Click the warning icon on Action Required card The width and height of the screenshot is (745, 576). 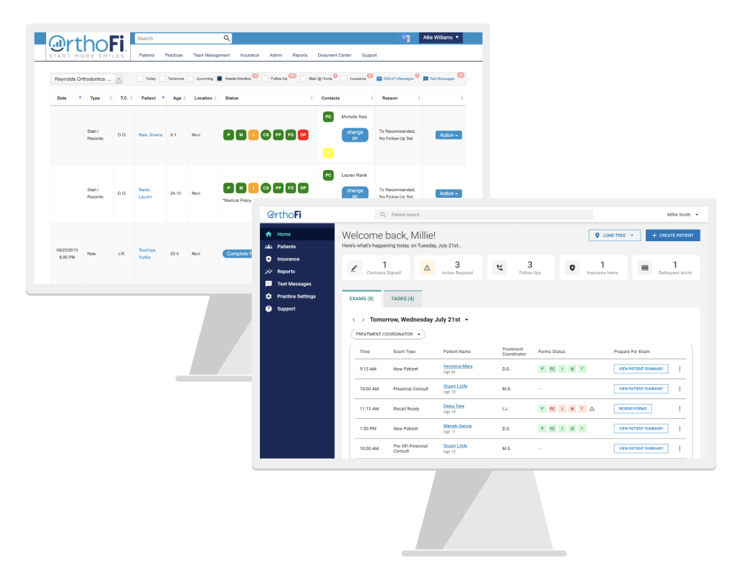coord(427,268)
